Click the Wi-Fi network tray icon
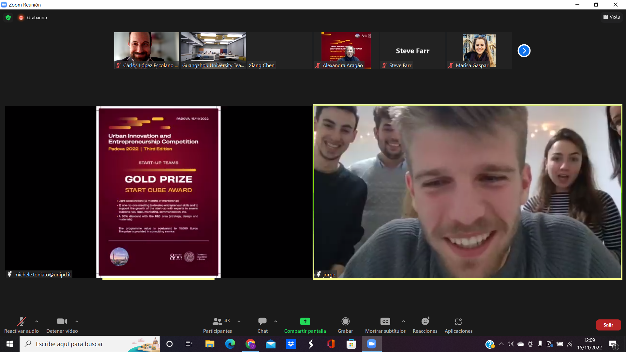 (570, 344)
